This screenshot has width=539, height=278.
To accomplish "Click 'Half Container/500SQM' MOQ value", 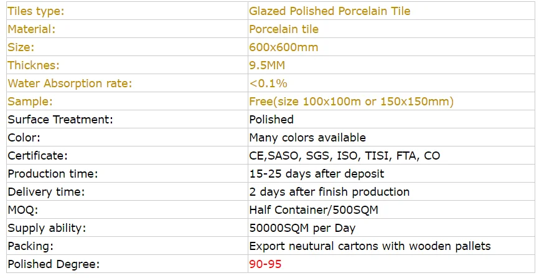I will click(x=313, y=210).
